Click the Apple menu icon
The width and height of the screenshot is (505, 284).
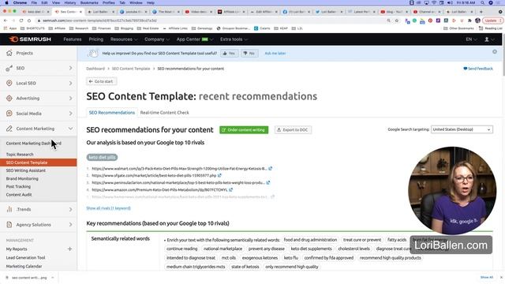click(x=6, y=2)
